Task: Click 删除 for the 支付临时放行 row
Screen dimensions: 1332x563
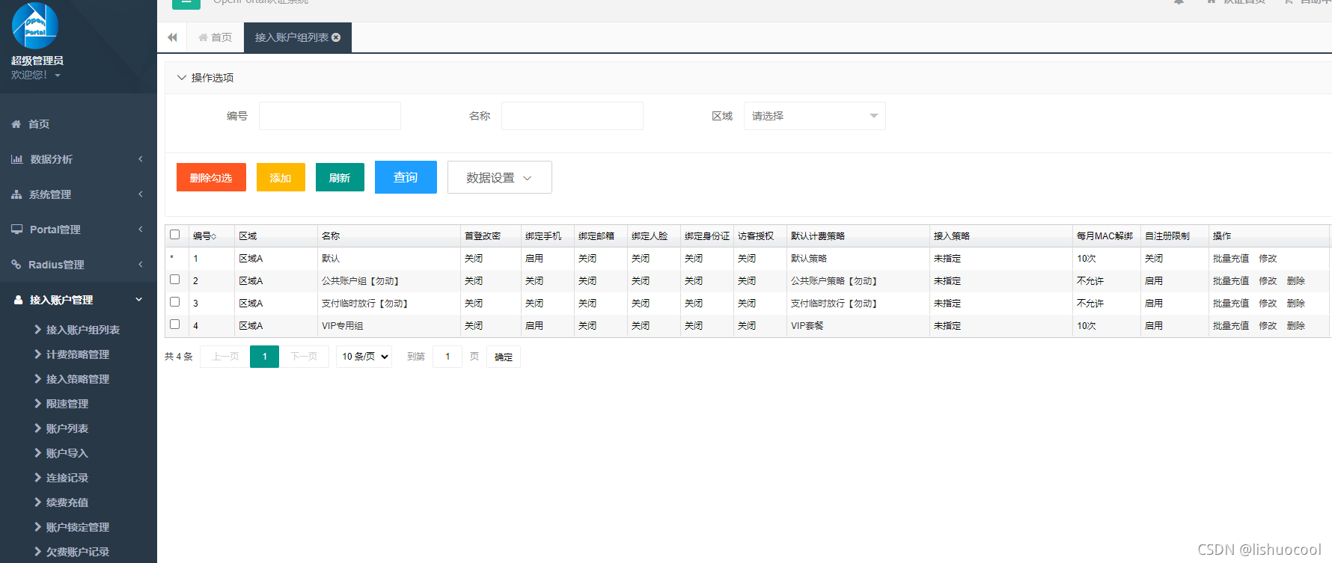Action: pyautogui.click(x=1296, y=304)
